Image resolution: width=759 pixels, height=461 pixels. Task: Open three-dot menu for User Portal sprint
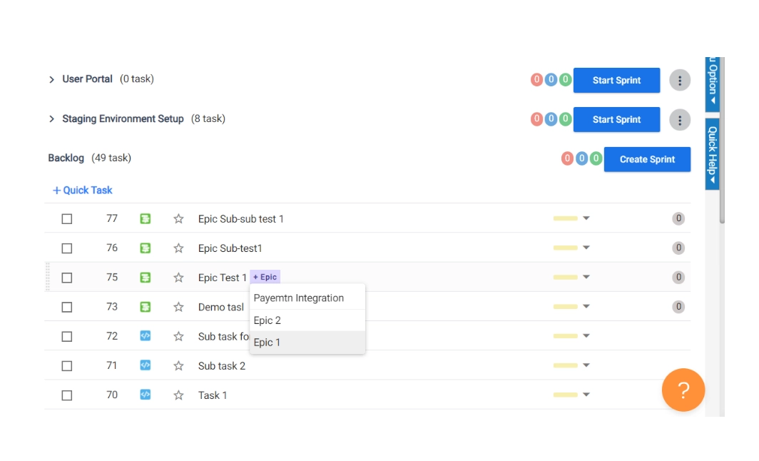(679, 81)
